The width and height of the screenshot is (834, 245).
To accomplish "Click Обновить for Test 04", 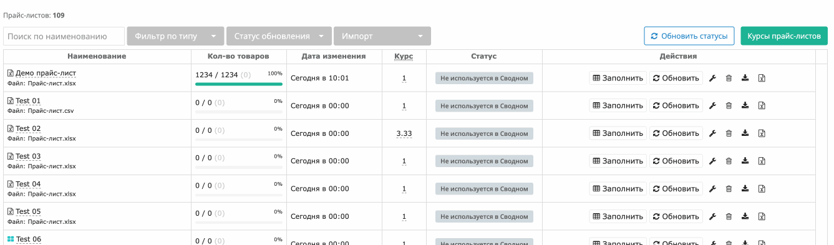I will point(676,189).
